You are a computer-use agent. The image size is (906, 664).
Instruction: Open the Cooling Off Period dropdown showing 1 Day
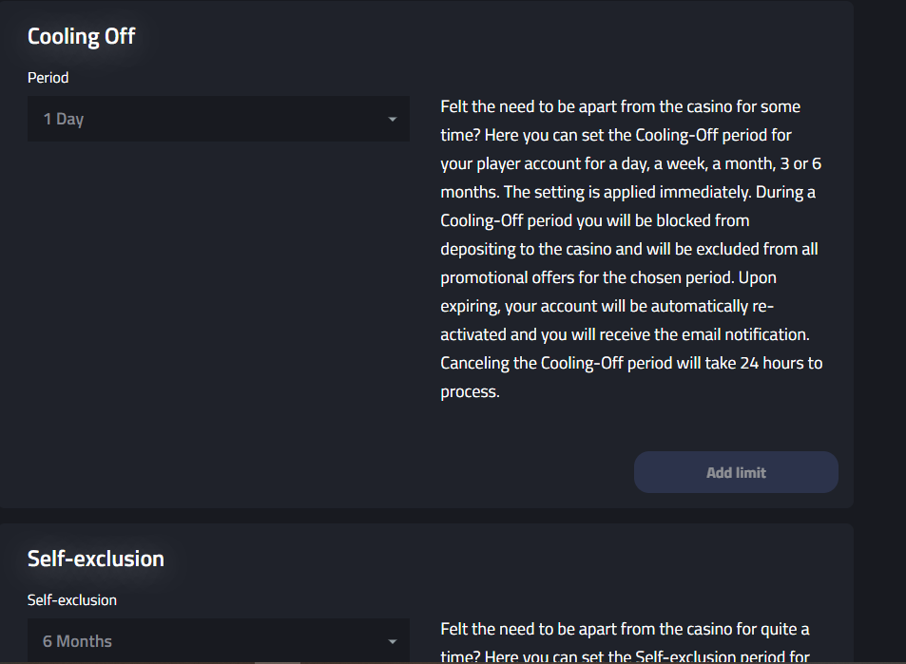[x=218, y=119]
